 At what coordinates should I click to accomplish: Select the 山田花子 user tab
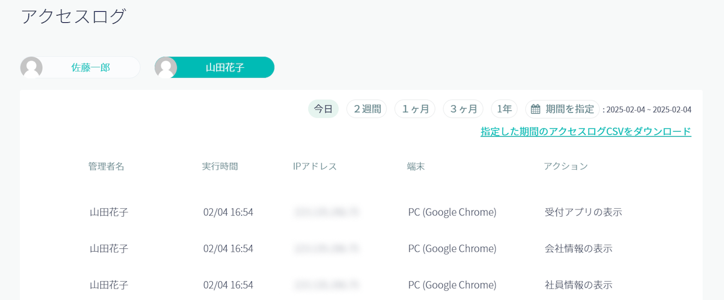pos(224,67)
